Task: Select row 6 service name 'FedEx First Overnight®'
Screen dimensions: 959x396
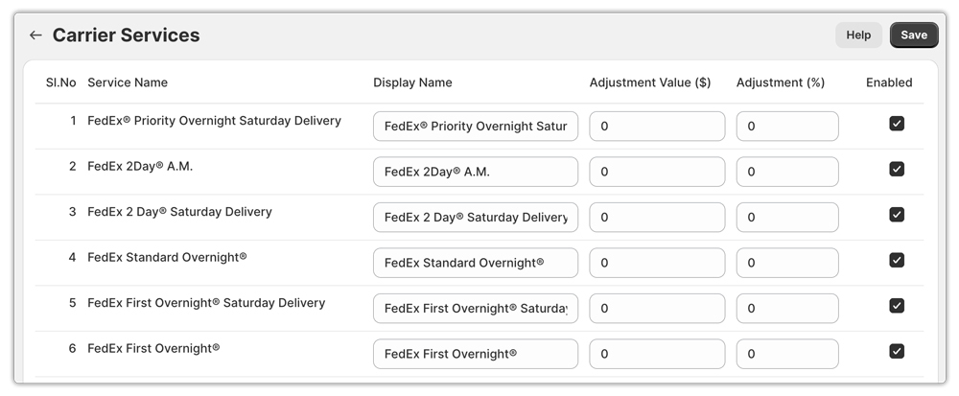Action: 153,348
